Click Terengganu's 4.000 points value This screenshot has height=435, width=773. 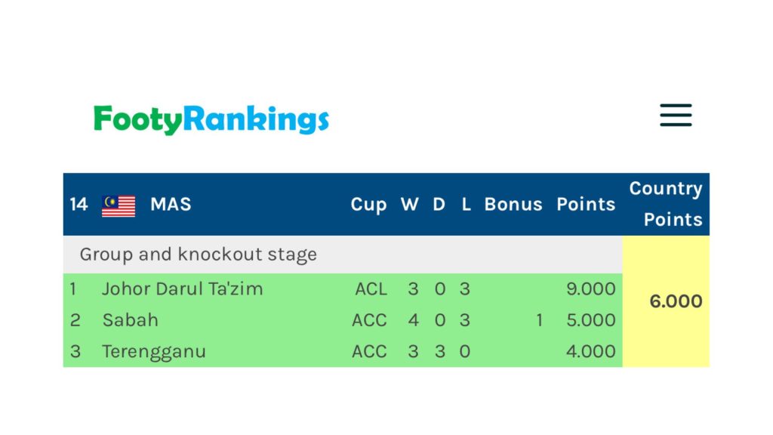tap(590, 352)
